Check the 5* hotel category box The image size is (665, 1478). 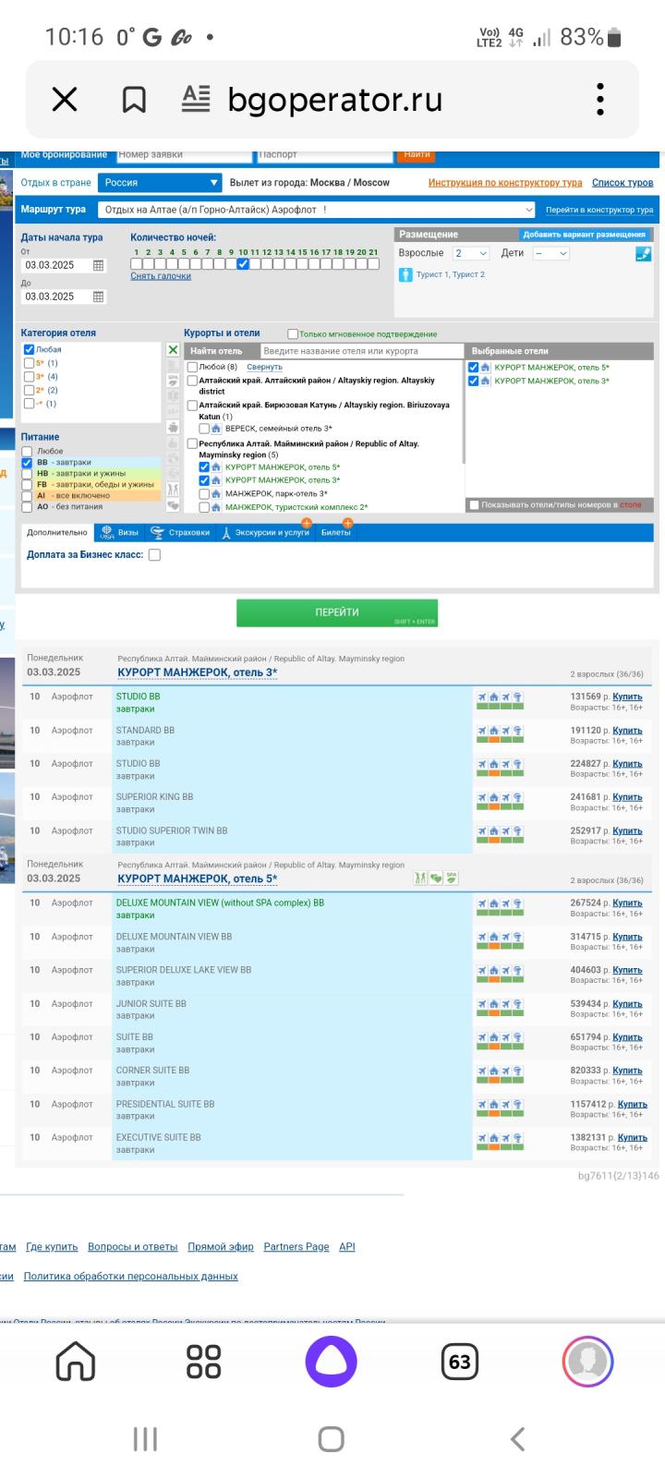29,363
